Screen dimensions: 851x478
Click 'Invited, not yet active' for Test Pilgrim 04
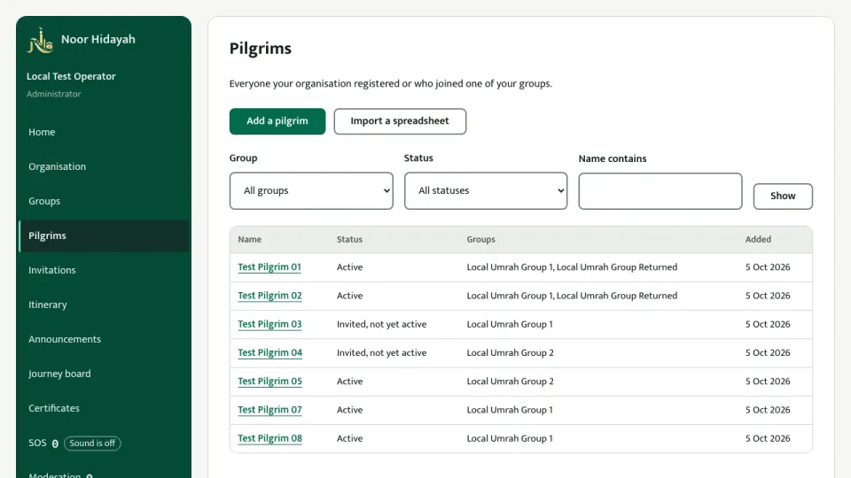[x=381, y=353]
